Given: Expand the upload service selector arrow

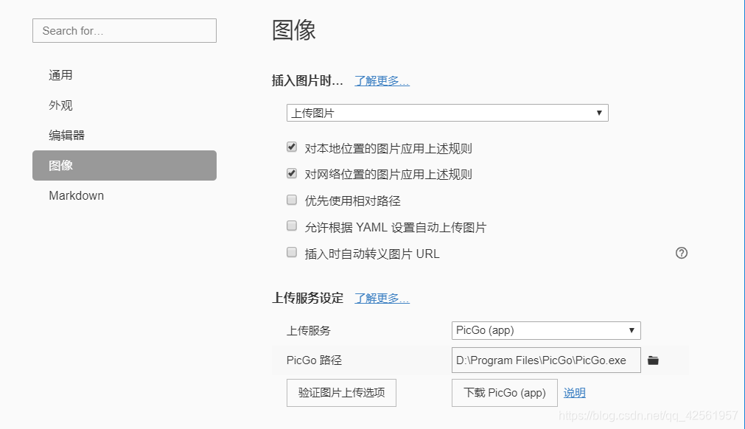Looking at the screenshot, I should coord(632,330).
